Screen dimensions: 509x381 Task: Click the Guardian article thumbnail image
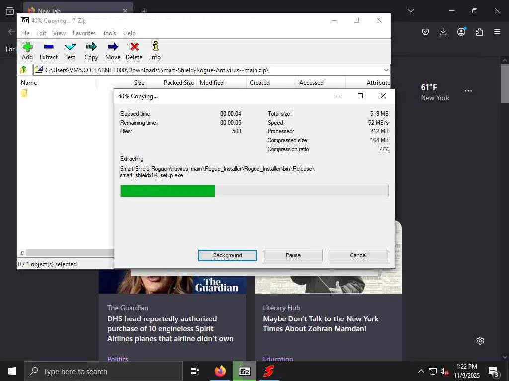tap(172, 282)
